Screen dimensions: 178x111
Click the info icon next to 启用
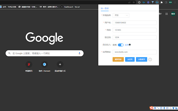(x=130, y=45)
